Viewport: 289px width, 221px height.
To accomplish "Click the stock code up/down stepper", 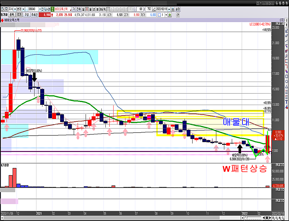I will [x=42, y=9].
